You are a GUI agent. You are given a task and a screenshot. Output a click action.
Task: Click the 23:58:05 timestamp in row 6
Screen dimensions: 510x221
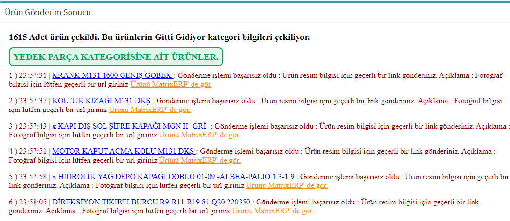(x=34, y=202)
